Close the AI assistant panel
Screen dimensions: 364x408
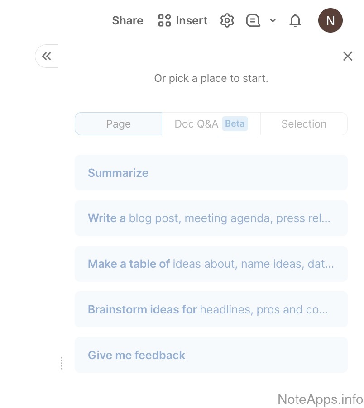point(347,56)
